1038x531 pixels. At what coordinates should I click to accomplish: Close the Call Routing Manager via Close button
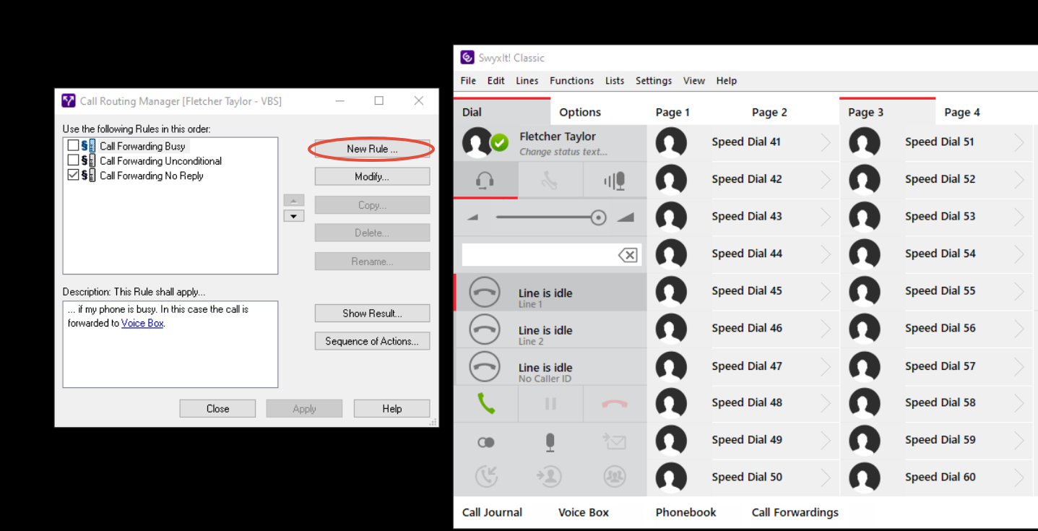[217, 409]
